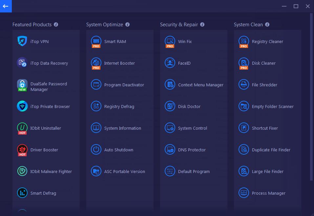
Task: Launch iTop Private Browser icon
Action: coord(22,106)
